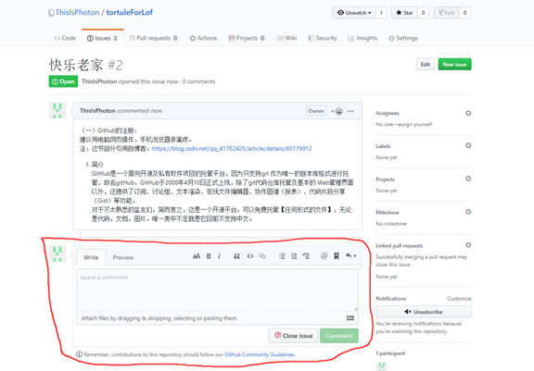The image size is (534, 371).
Task: Apply bold with the B icon
Action: [x=209, y=256]
